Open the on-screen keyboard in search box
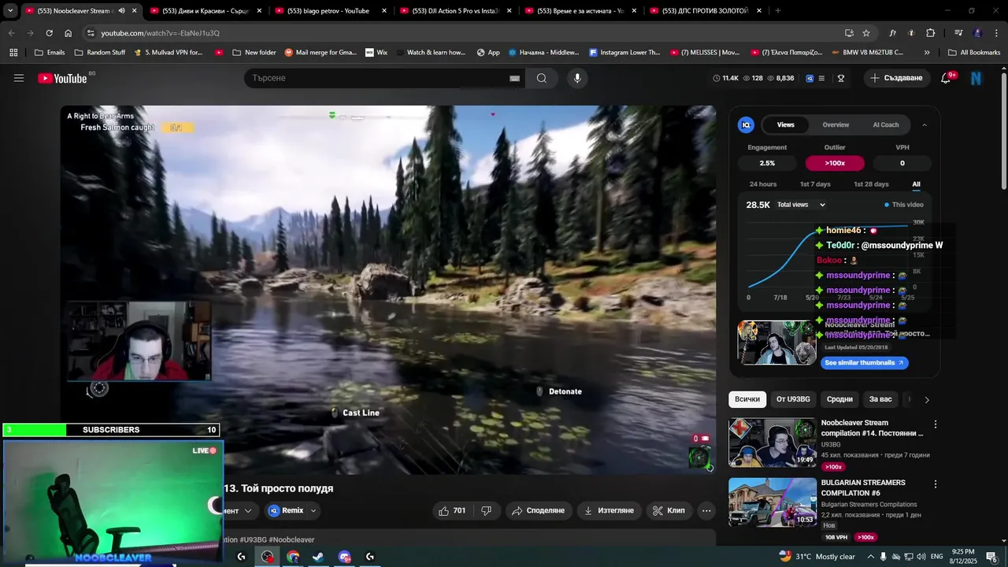 click(x=514, y=78)
